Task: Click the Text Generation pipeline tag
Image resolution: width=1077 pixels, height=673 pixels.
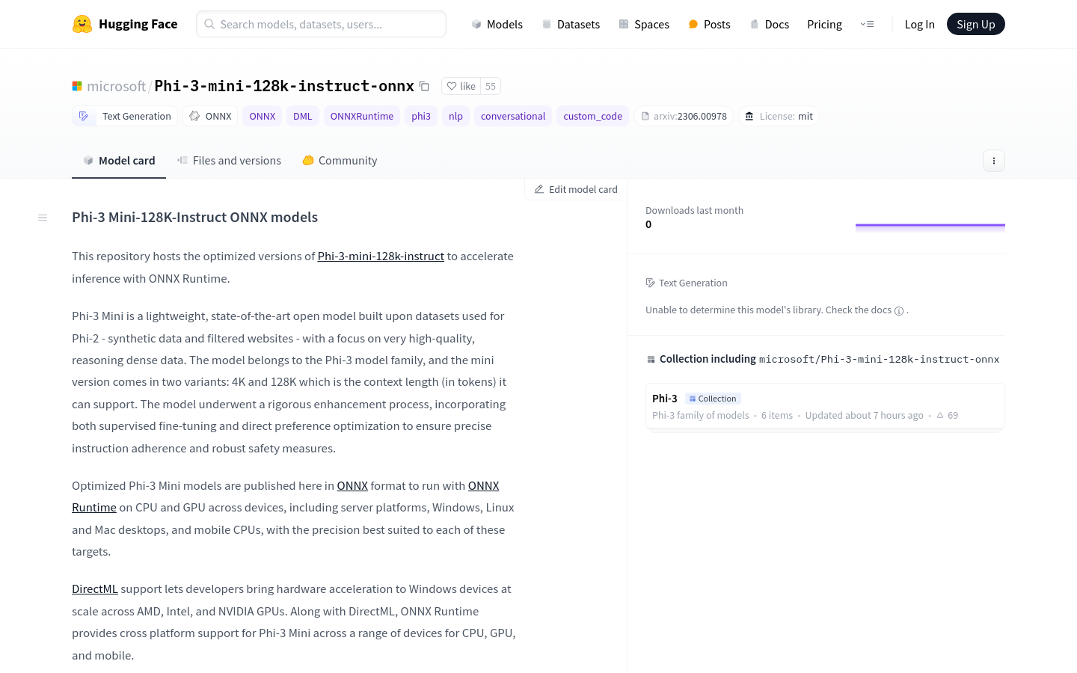Action: pyautogui.click(x=125, y=116)
